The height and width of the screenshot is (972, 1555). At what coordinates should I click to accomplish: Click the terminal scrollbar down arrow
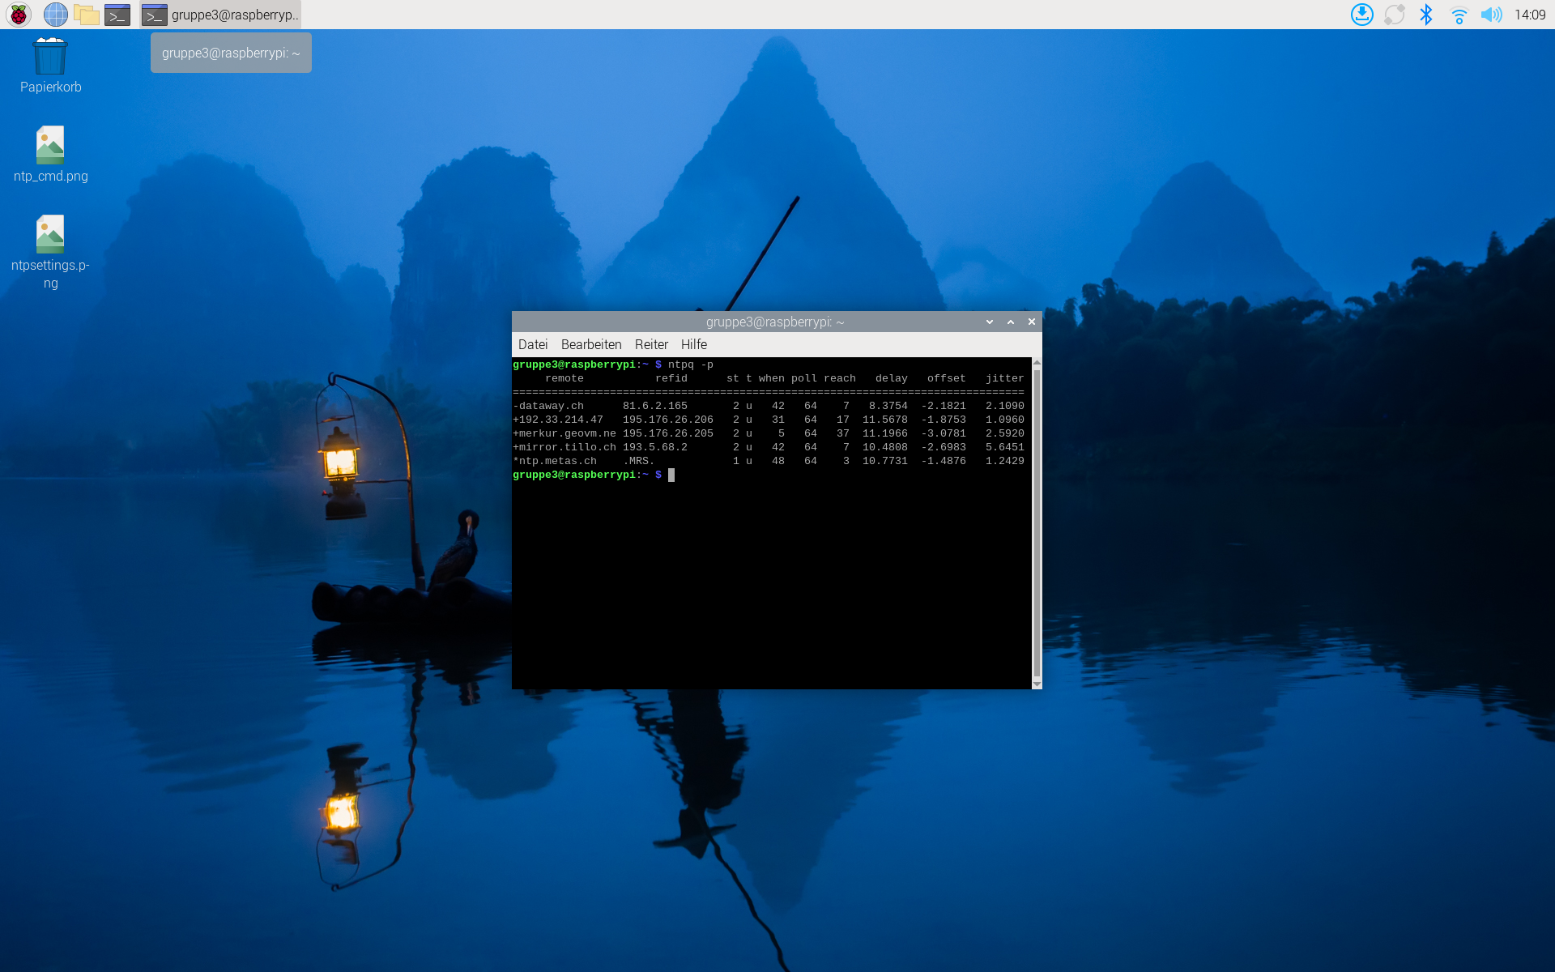[1037, 684]
